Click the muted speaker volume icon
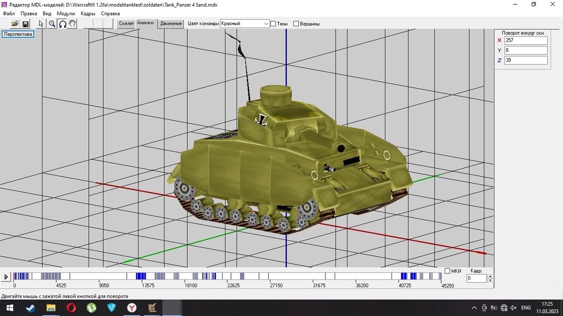 513,308
